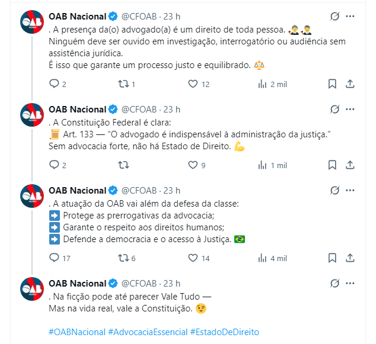Open replies on tweet with 17 comments
376x344 pixels.
coord(54,258)
